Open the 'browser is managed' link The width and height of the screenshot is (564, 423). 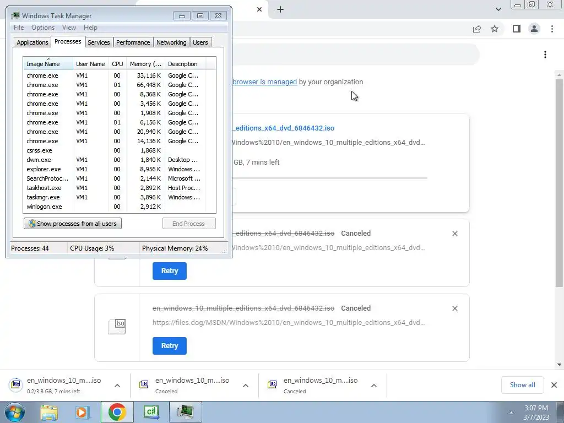pos(265,82)
